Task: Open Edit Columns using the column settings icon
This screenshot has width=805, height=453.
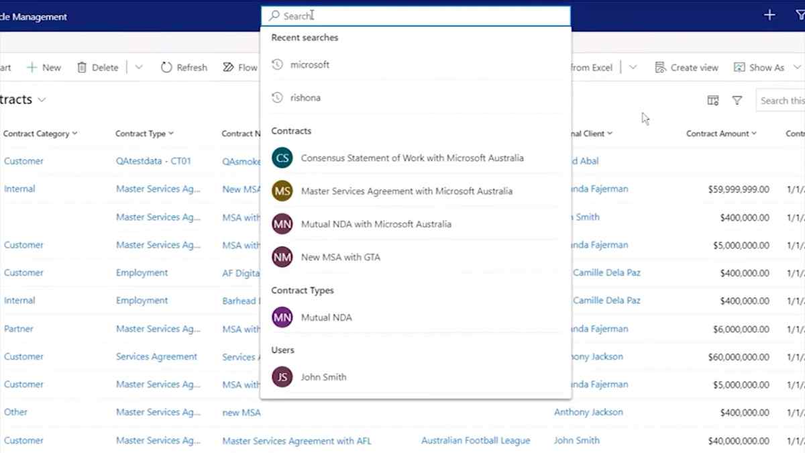Action: (712, 99)
